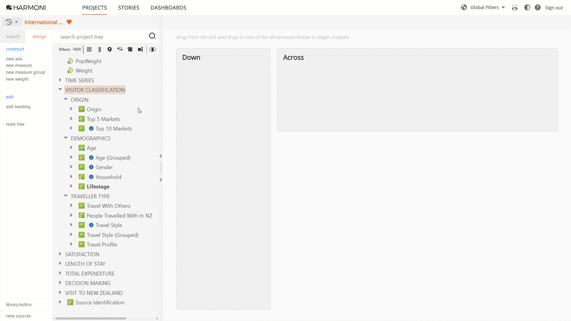Click the info icon beside Age (Grouped)
Viewport: 571px width, 321px height.
[x=91, y=158]
